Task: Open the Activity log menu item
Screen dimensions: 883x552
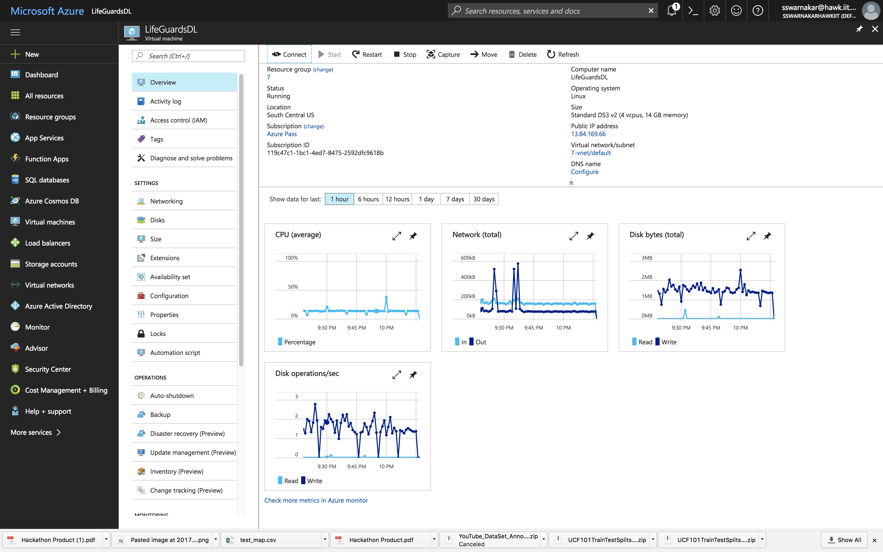Action: (165, 101)
